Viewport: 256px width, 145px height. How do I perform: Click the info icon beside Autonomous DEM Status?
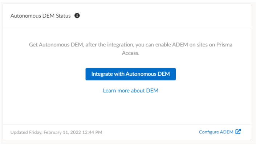pos(77,16)
